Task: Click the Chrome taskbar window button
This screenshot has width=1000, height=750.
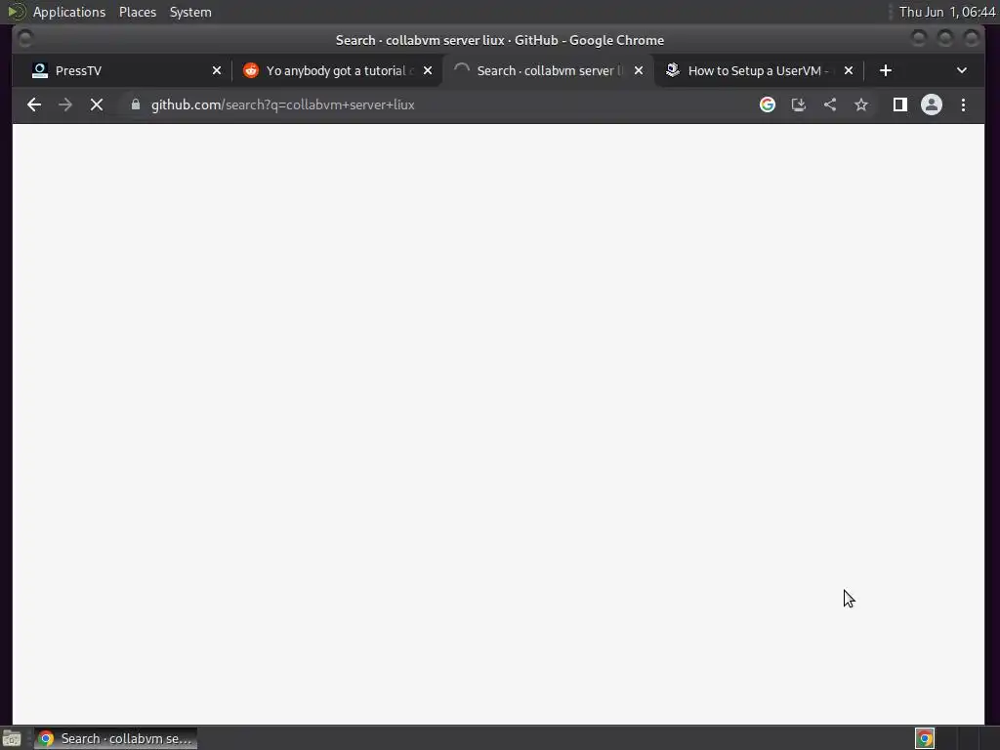Action: (x=115, y=738)
